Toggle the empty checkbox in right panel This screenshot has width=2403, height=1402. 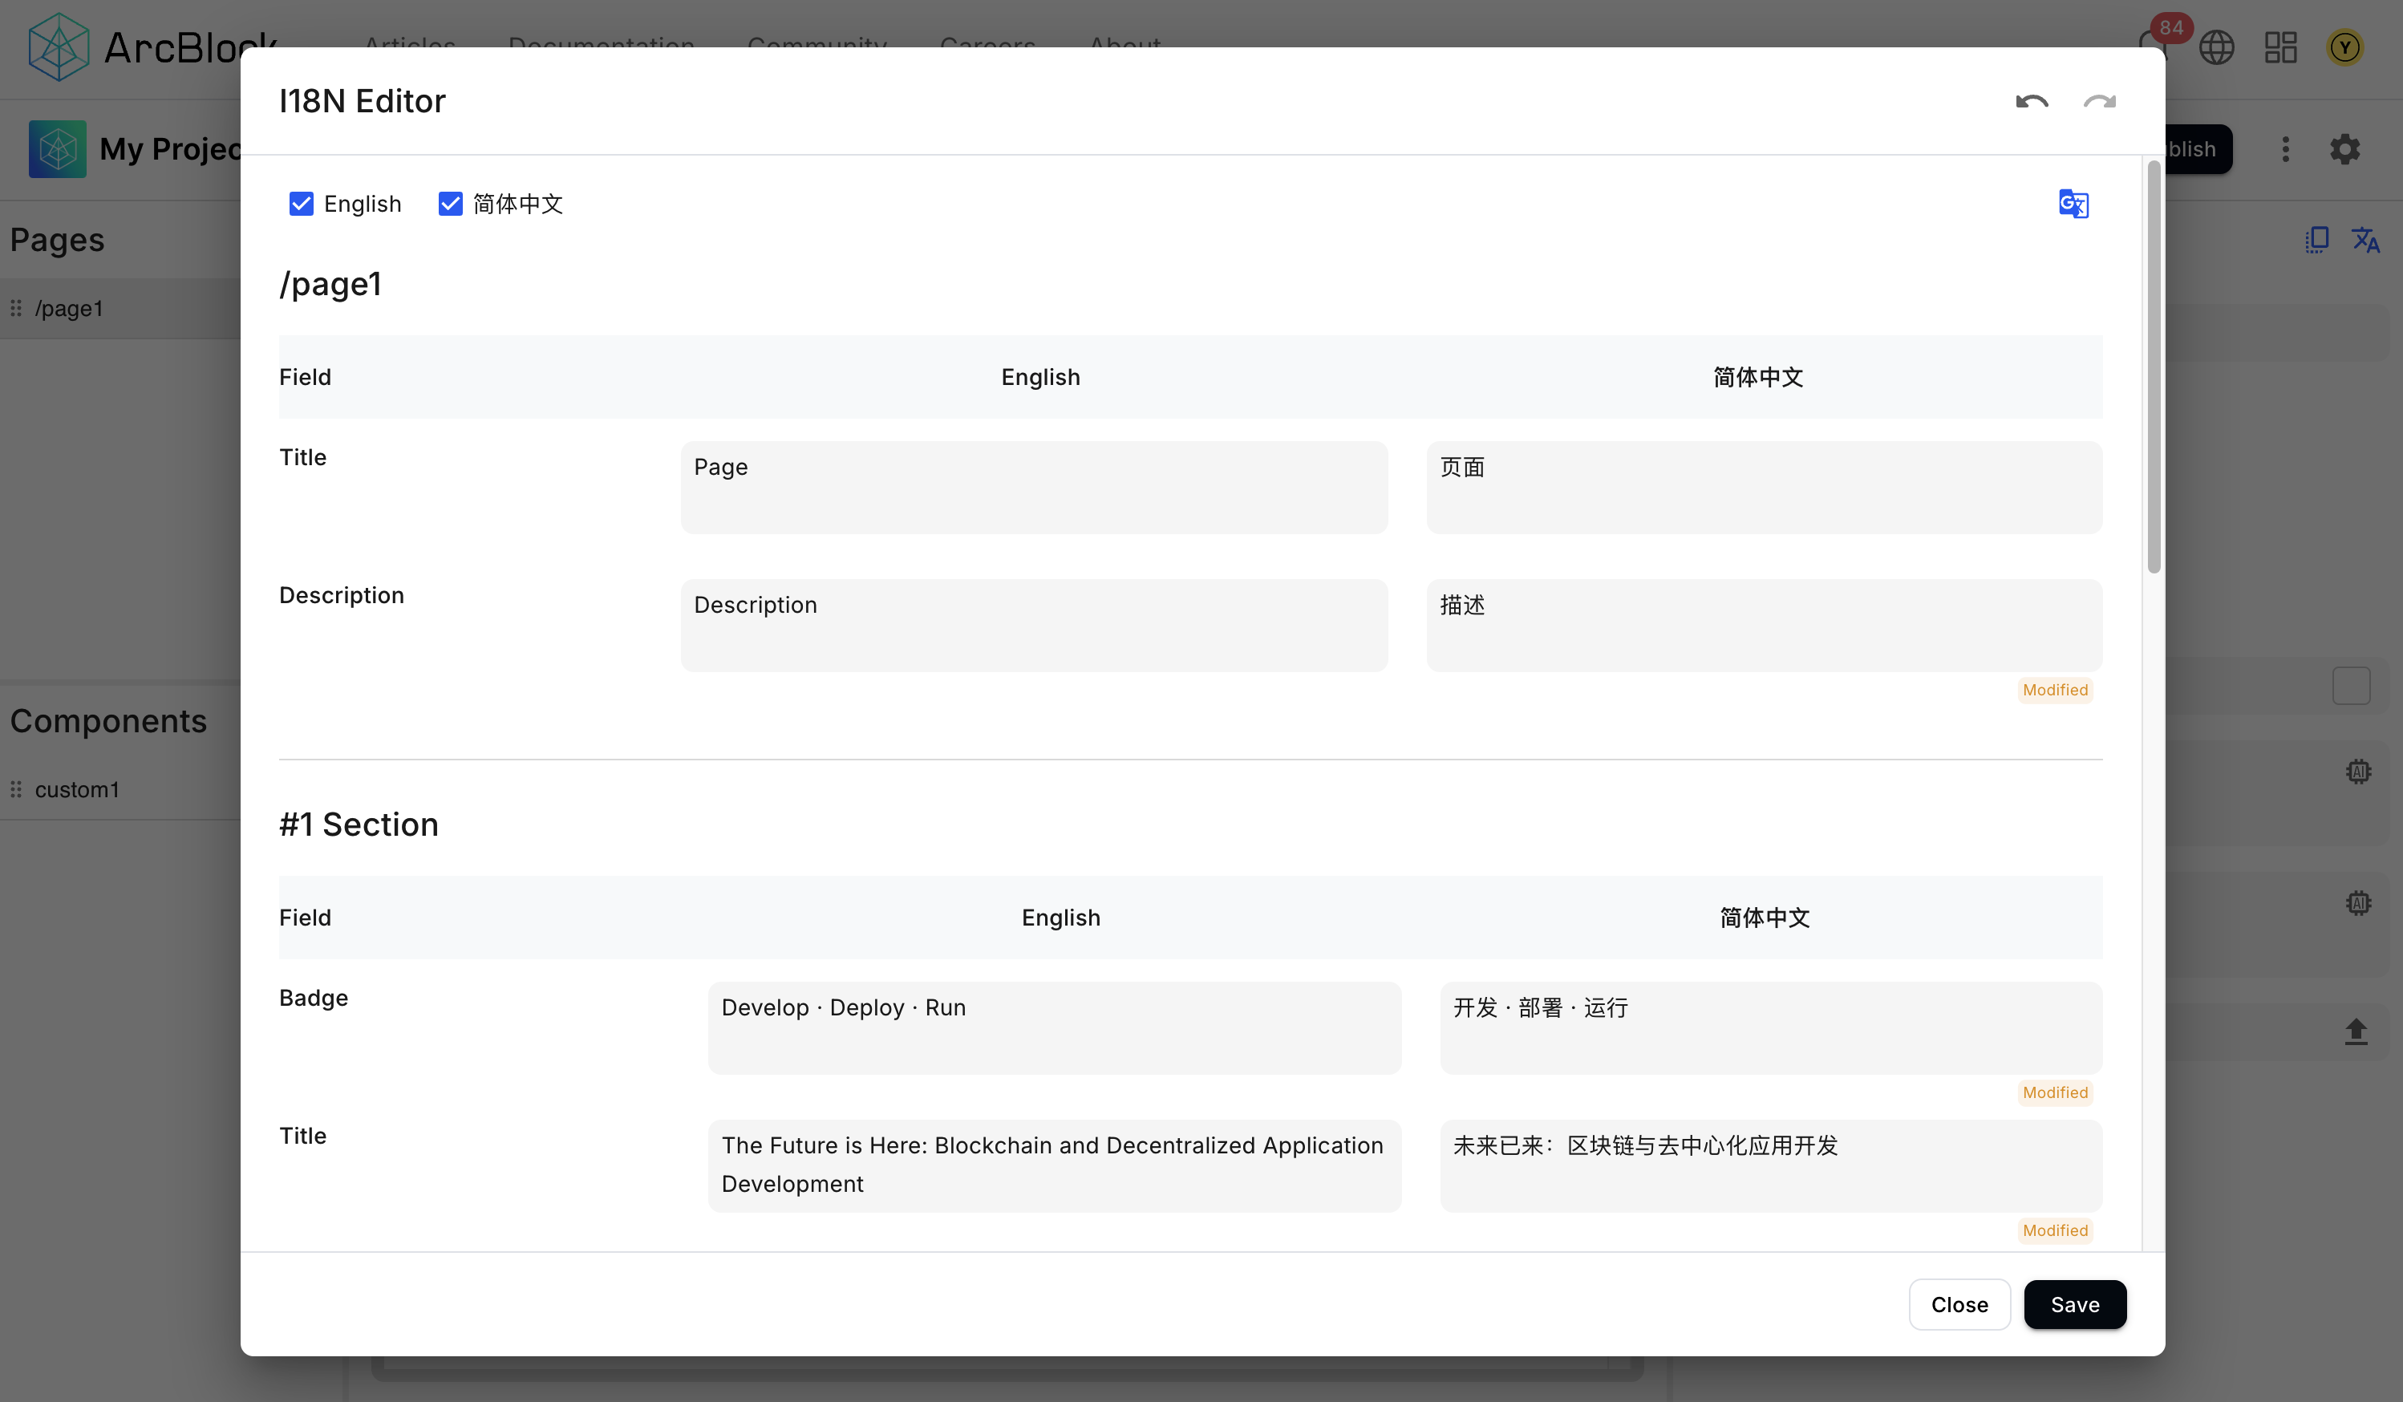[x=2351, y=685]
